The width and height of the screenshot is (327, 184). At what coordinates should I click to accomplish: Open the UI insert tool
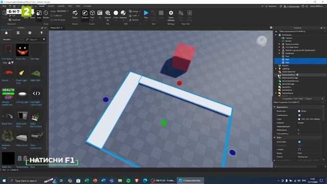pyautogui.click(x=100, y=14)
